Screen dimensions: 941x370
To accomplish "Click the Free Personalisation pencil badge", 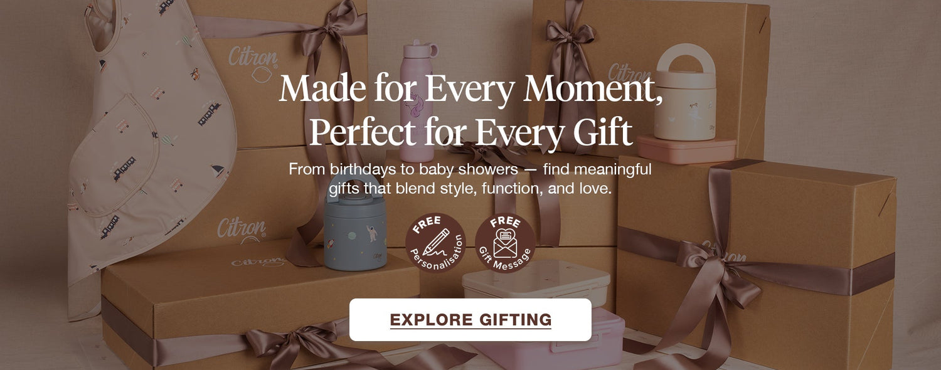I will point(435,243).
